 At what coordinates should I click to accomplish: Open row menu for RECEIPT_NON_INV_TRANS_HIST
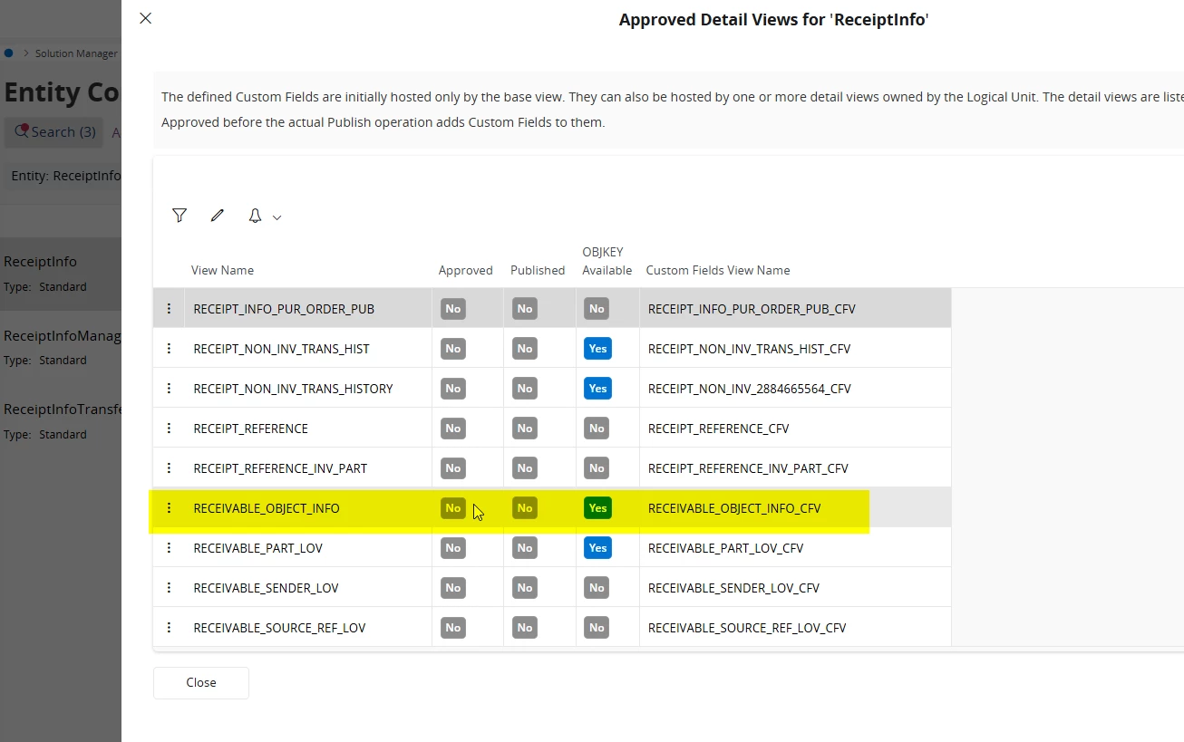[169, 349]
